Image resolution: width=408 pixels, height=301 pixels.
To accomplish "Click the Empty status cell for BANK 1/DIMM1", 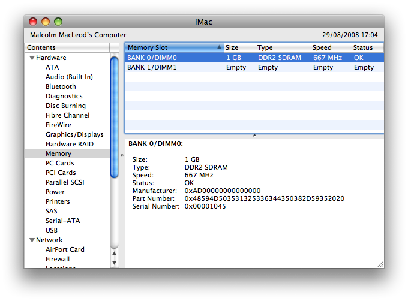I will (364, 67).
